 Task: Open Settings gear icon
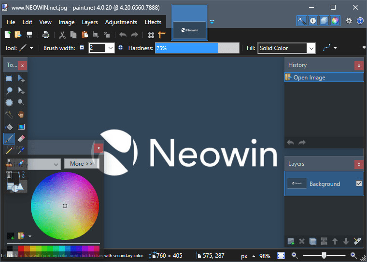(x=349, y=21)
